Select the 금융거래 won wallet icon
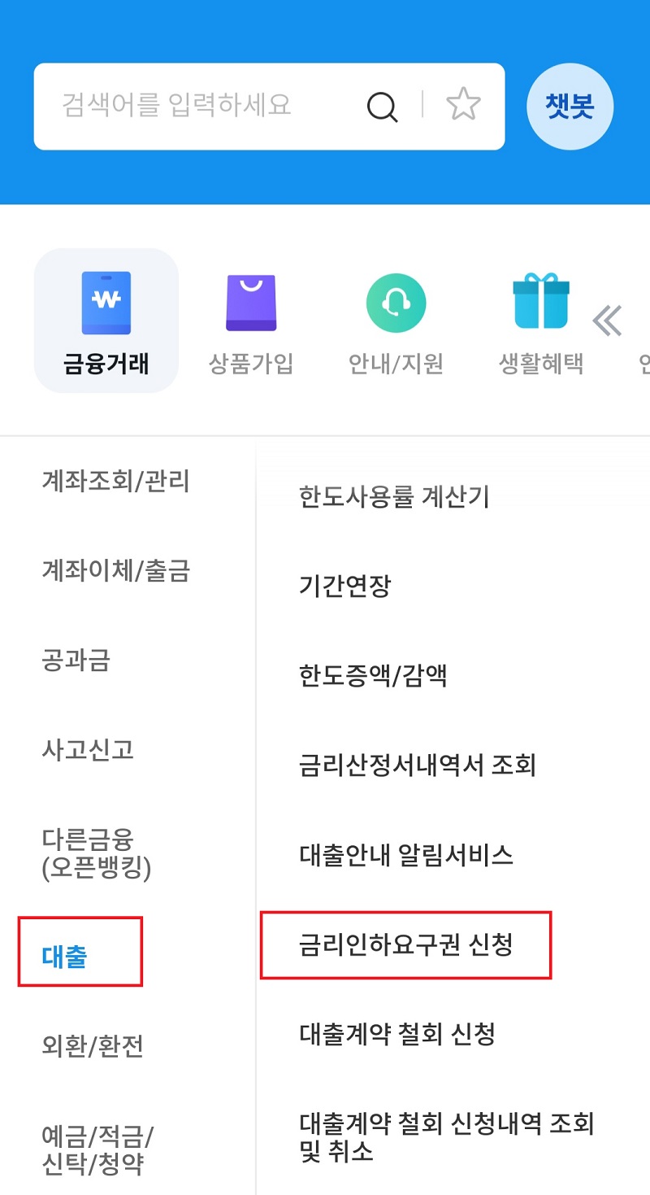This screenshot has width=650, height=1195. tap(106, 303)
